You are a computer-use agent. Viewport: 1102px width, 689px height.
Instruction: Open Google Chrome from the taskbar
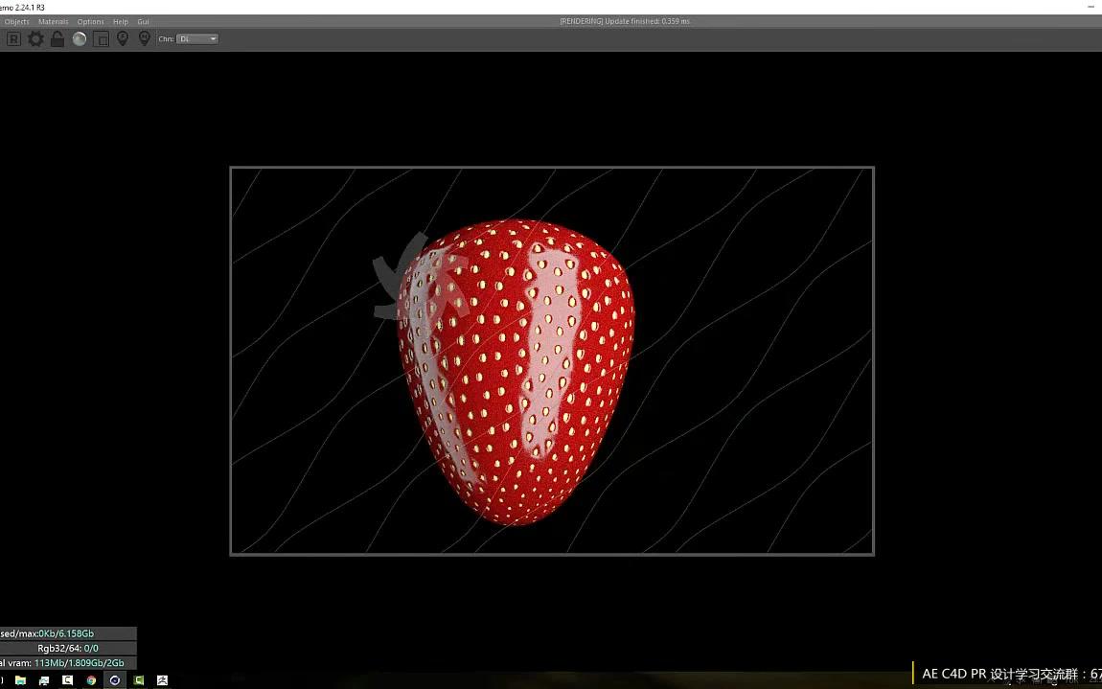pyautogui.click(x=90, y=680)
